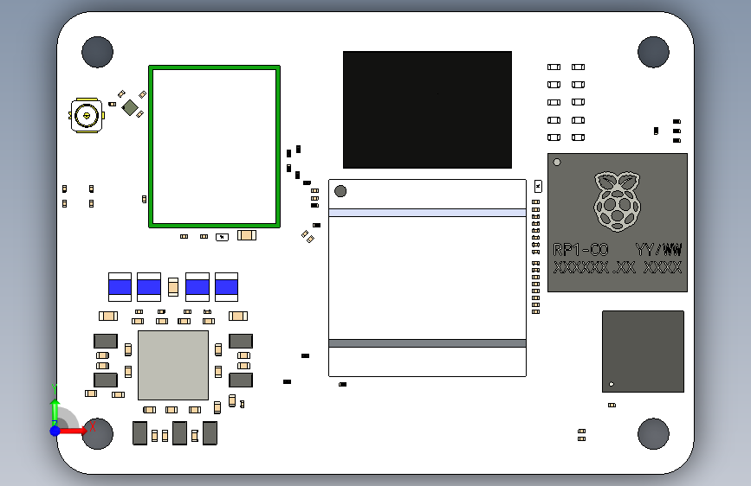The height and width of the screenshot is (486, 751).
Task: Click the pin-1 dot on RP1 chip
Action: click(x=557, y=163)
